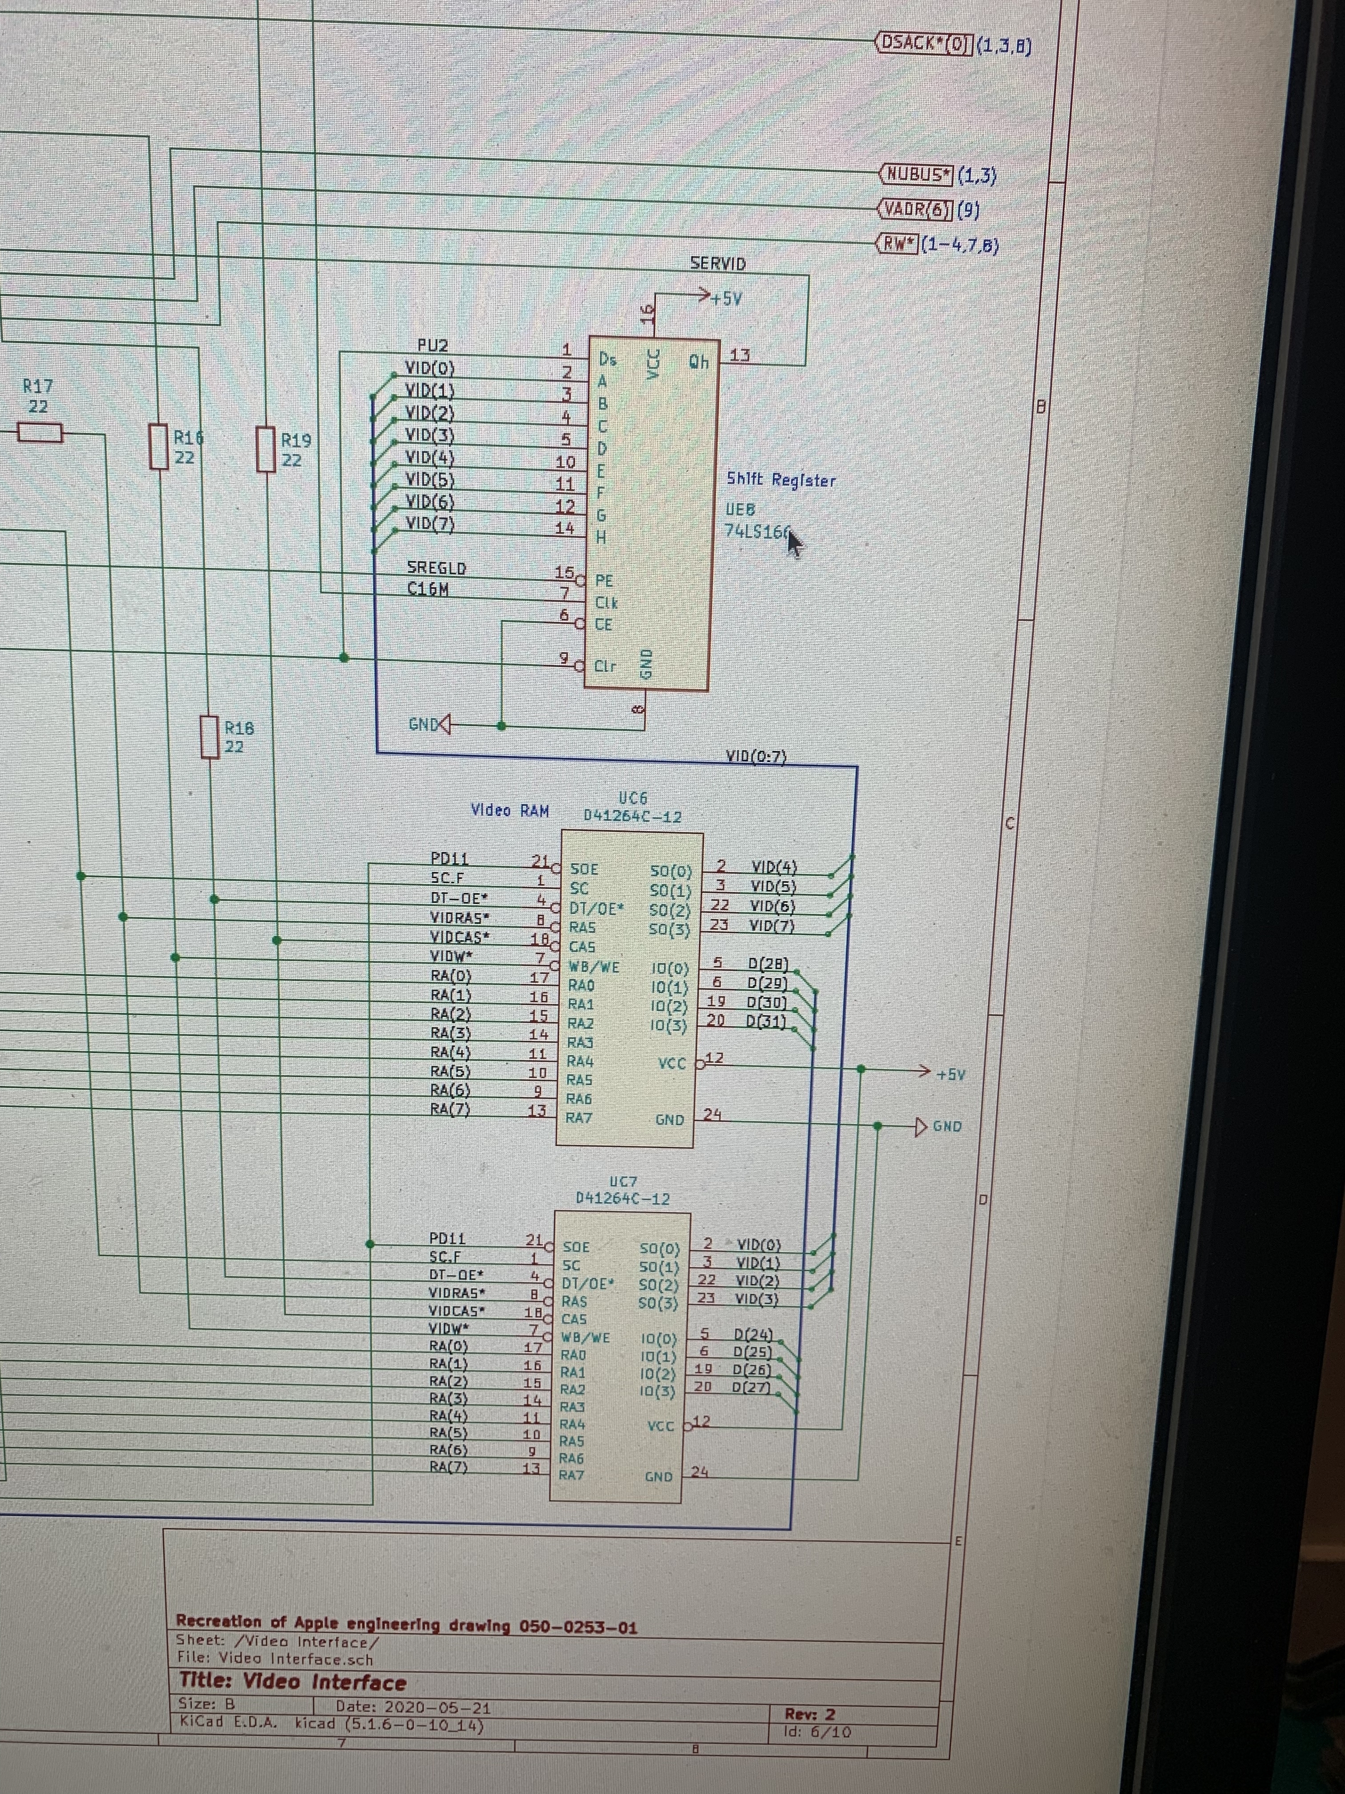Select the GND power symbol below shift register
Screen dimensions: 1345x1794
tap(429, 724)
